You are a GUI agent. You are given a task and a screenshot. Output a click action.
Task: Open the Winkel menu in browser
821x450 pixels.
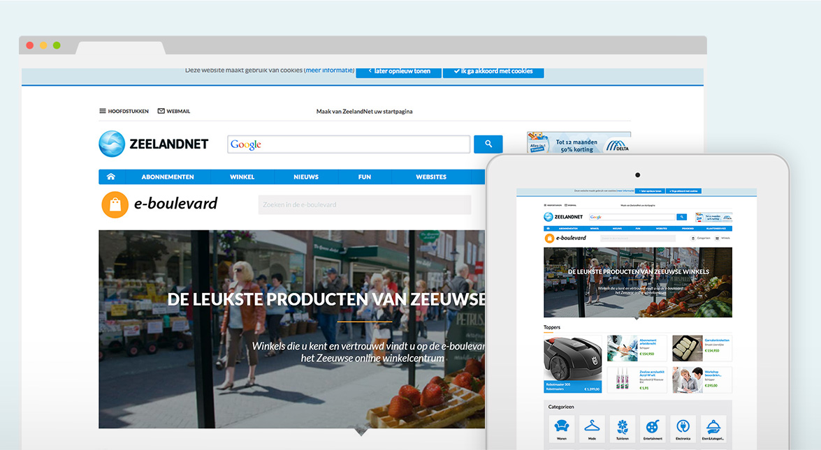click(242, 177)
